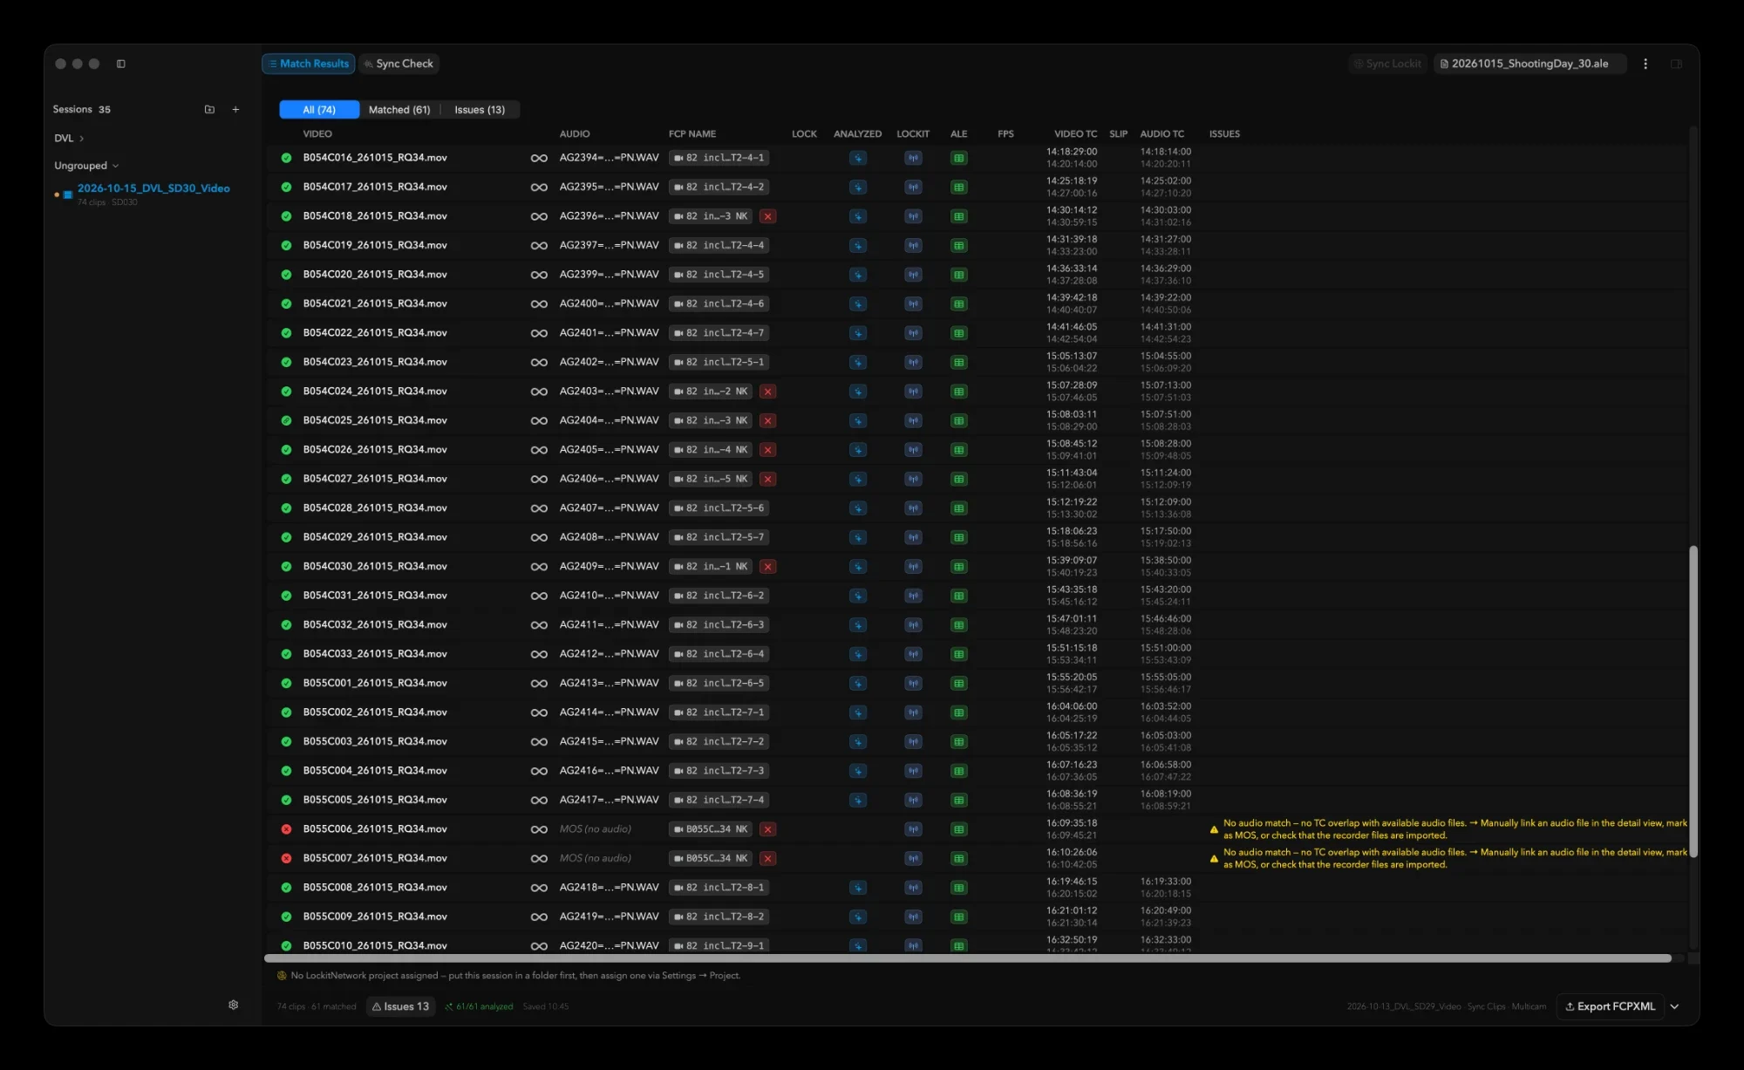Click FCP NAME column header
Screen dimensions: 1744x1070
point(692,133)
